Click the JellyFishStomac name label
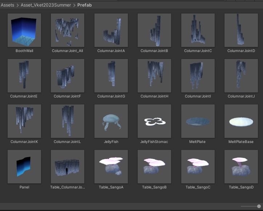263x211 pixels. [154, 142]
